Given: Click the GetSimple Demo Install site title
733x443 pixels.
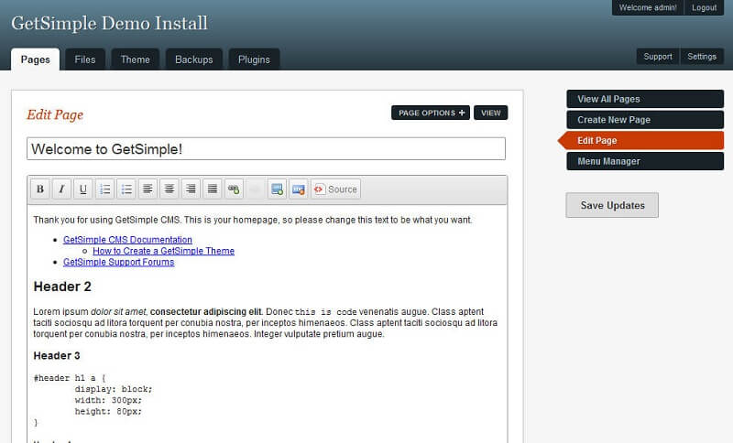Looking at the screenshot, I should (x=109, y=24).
